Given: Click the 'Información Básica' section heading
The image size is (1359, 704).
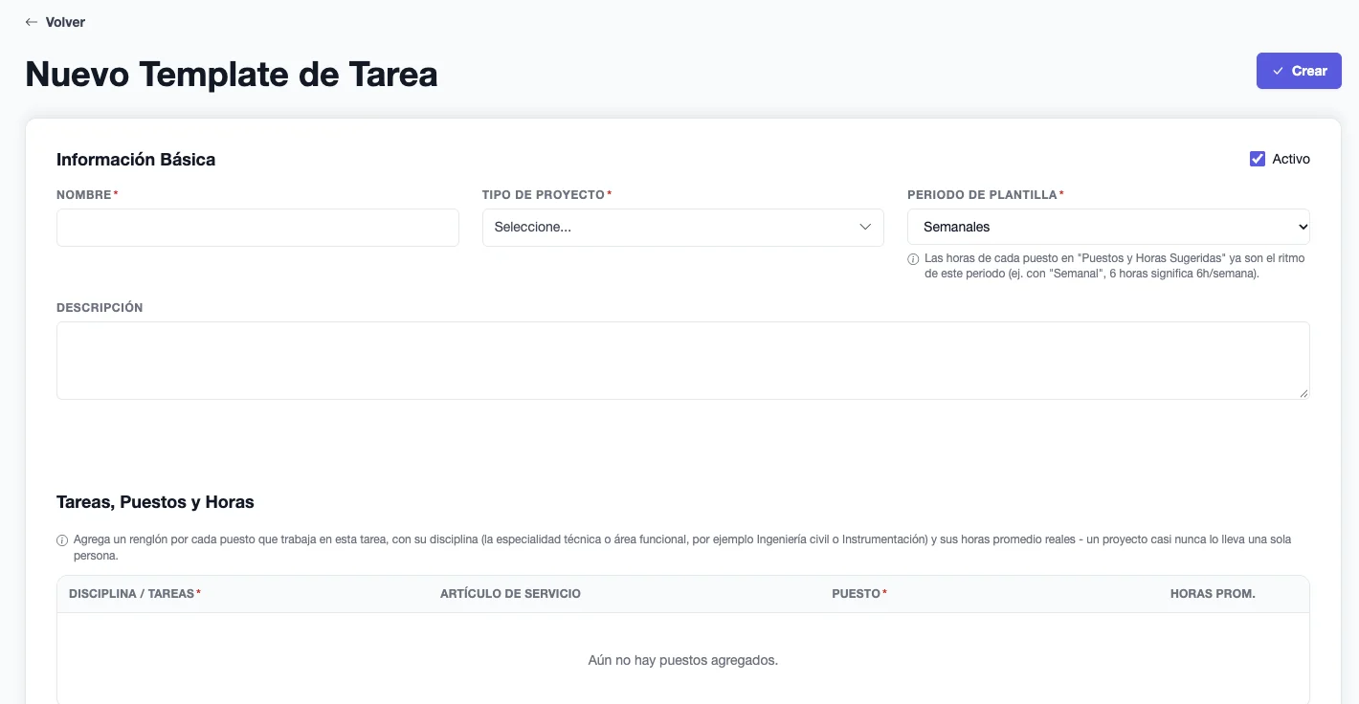Looking at the screenshot, I should pyautogui.click(x=136, y=160).
